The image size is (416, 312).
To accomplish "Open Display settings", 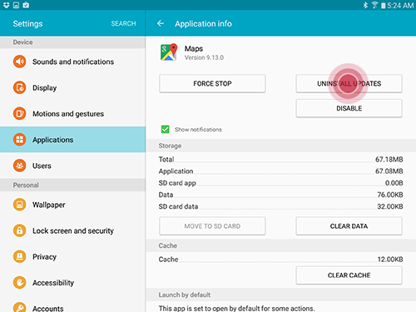I will coord(72,87).
